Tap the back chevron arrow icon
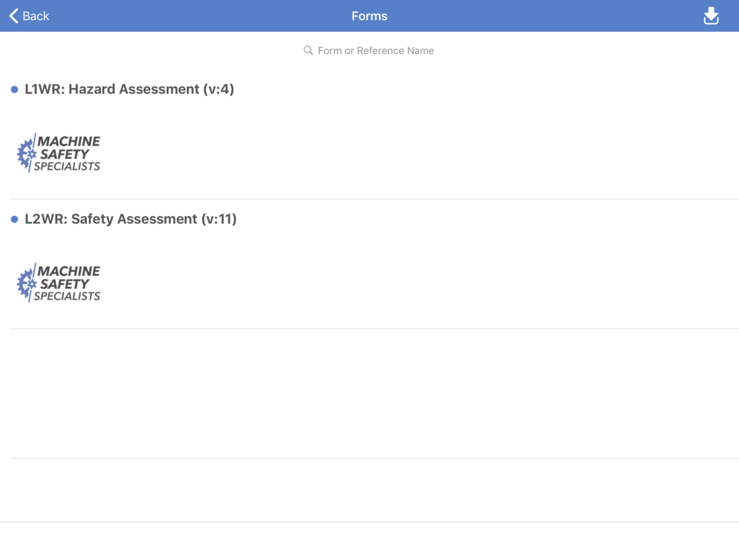 [x=14, y=16]
